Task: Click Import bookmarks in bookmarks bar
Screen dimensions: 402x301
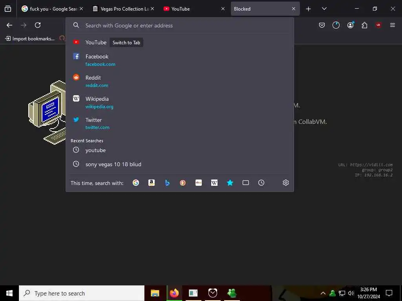Action: [x=30, y=39]
